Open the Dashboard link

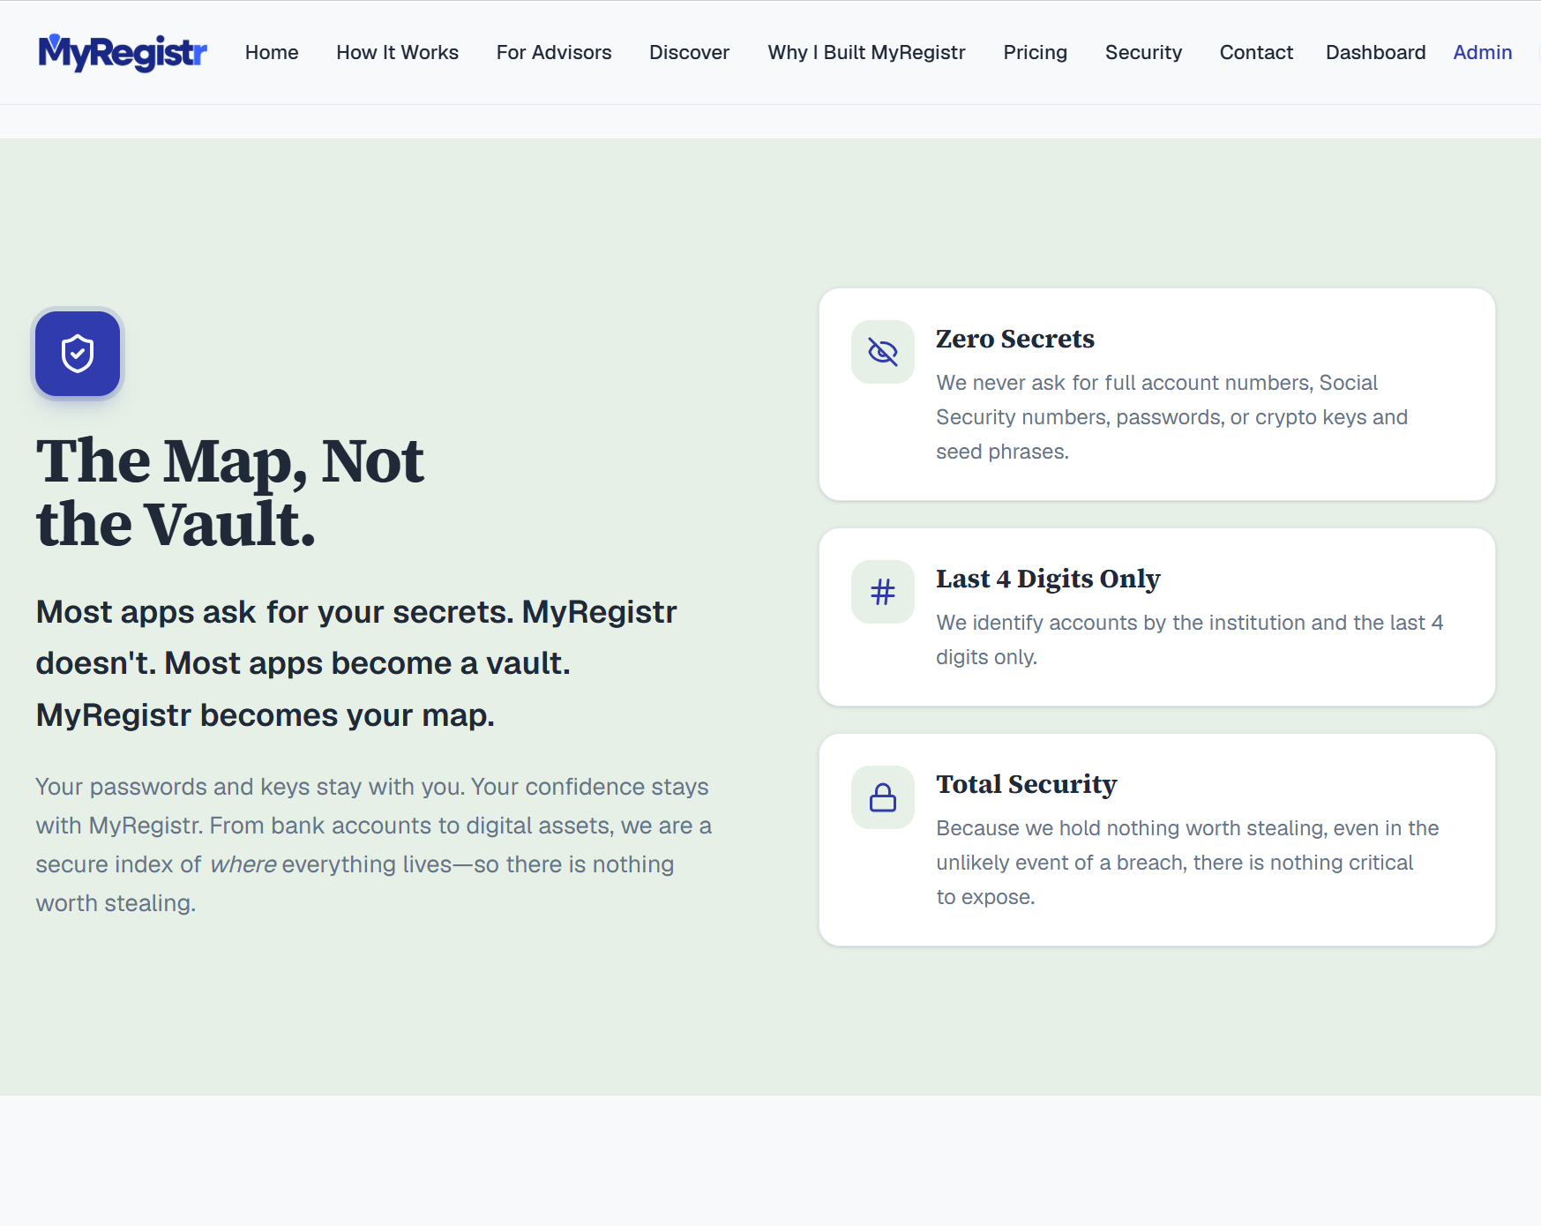coord(1376,53)
